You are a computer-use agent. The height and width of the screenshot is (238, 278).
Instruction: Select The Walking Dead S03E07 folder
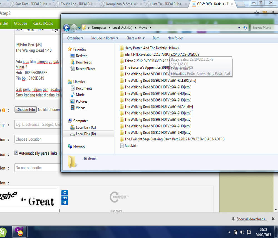156,113
